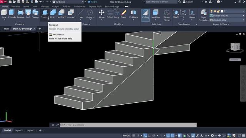Activate the Move tool
Viewport: 246px width, 138px height.
[101, 14]
